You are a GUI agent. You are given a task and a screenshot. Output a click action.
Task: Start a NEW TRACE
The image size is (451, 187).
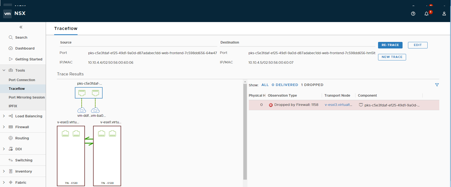point(392,57)
